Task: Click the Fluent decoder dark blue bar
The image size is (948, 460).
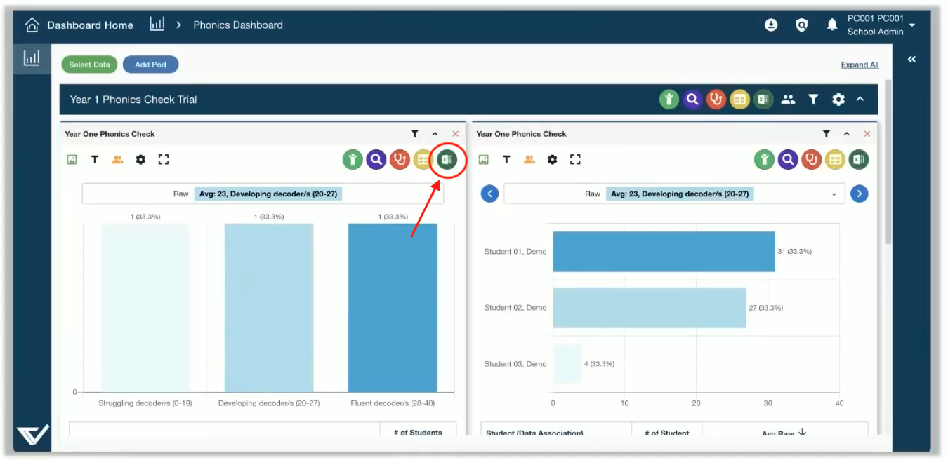Action: pyautogui.click(x=393, y=307)
